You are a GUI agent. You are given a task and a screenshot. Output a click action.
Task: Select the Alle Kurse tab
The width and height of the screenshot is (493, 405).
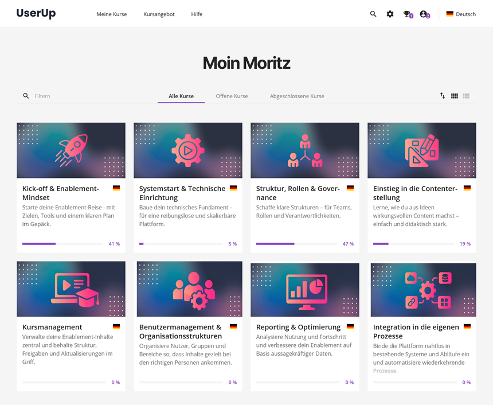(181, 96)
